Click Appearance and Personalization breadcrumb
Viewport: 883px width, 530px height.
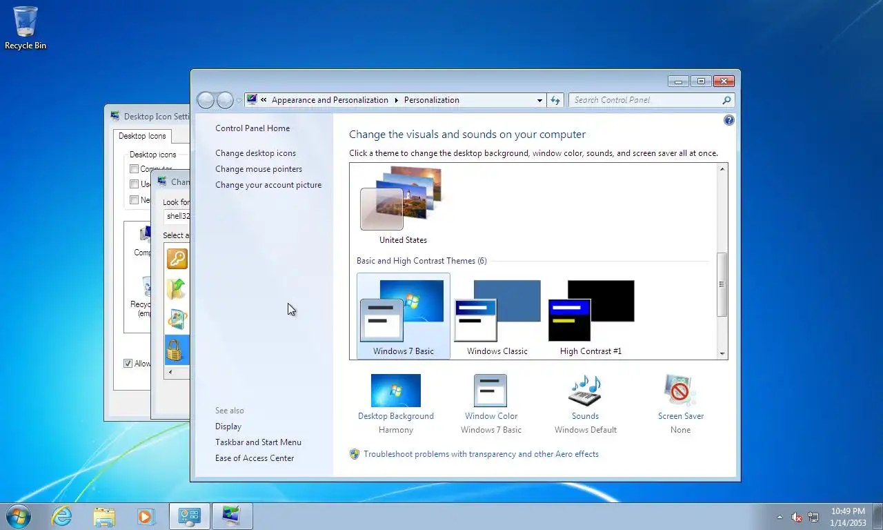pos(330,100)
